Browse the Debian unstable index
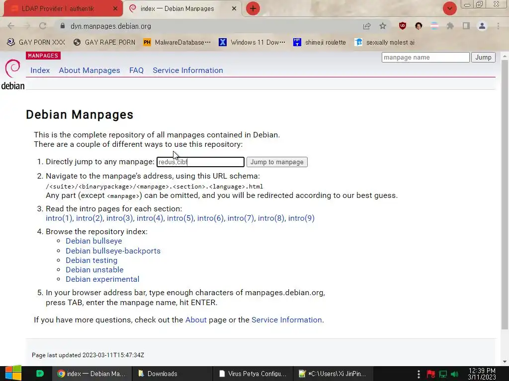The image size is (509, 381). 94,269
